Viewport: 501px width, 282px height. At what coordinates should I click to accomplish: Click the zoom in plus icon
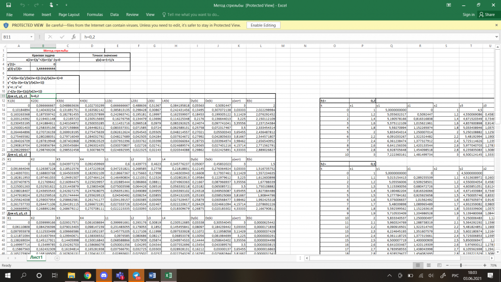pos(484,265)
